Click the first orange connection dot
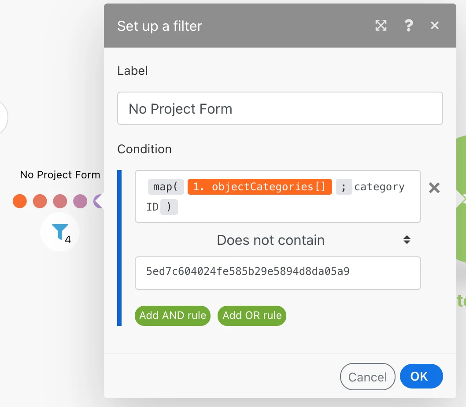 (20, 201)
